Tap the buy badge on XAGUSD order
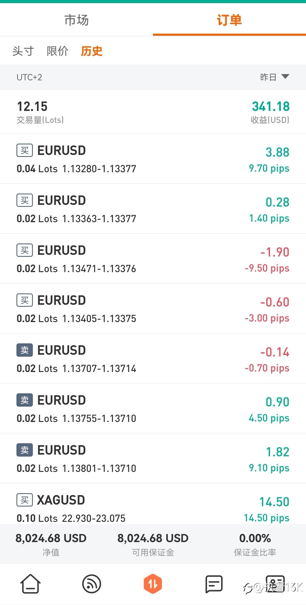Image resolution: width=306 pixels, height=605 pixels. pyautogui.click(x=25, y=500)
